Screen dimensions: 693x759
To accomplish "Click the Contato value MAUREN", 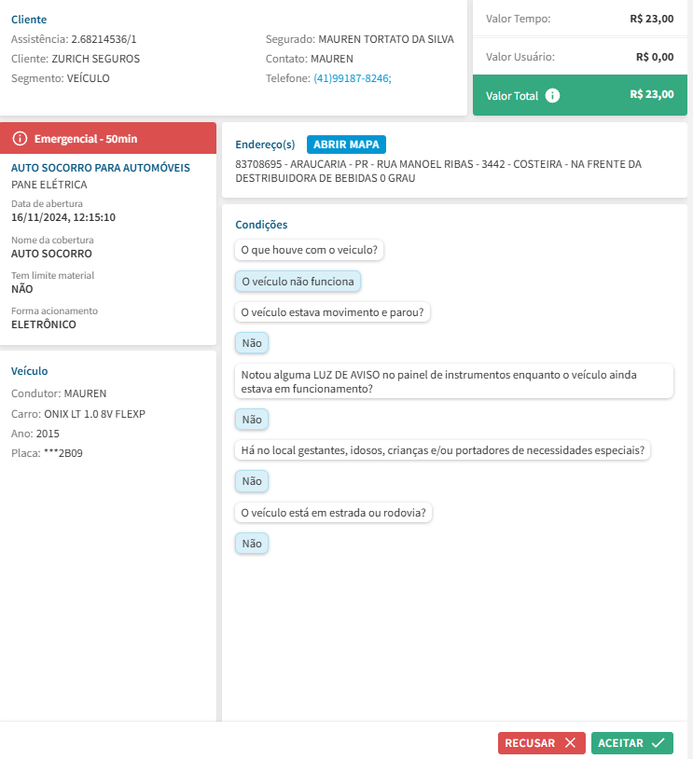I will 332,59.
